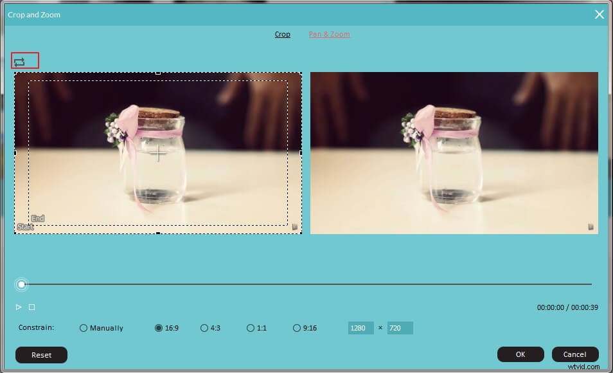Image resolution: width=613 pixels, height=373 pixels.
Task: Switch to the Pan & Zoom tab
Action: click(x=329, y=34)
